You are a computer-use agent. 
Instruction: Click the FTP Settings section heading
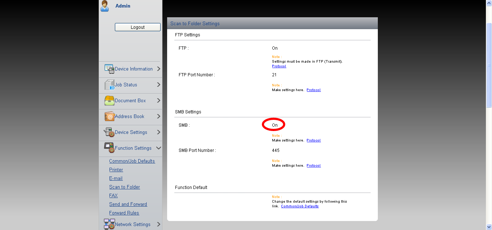coord(187,35)
